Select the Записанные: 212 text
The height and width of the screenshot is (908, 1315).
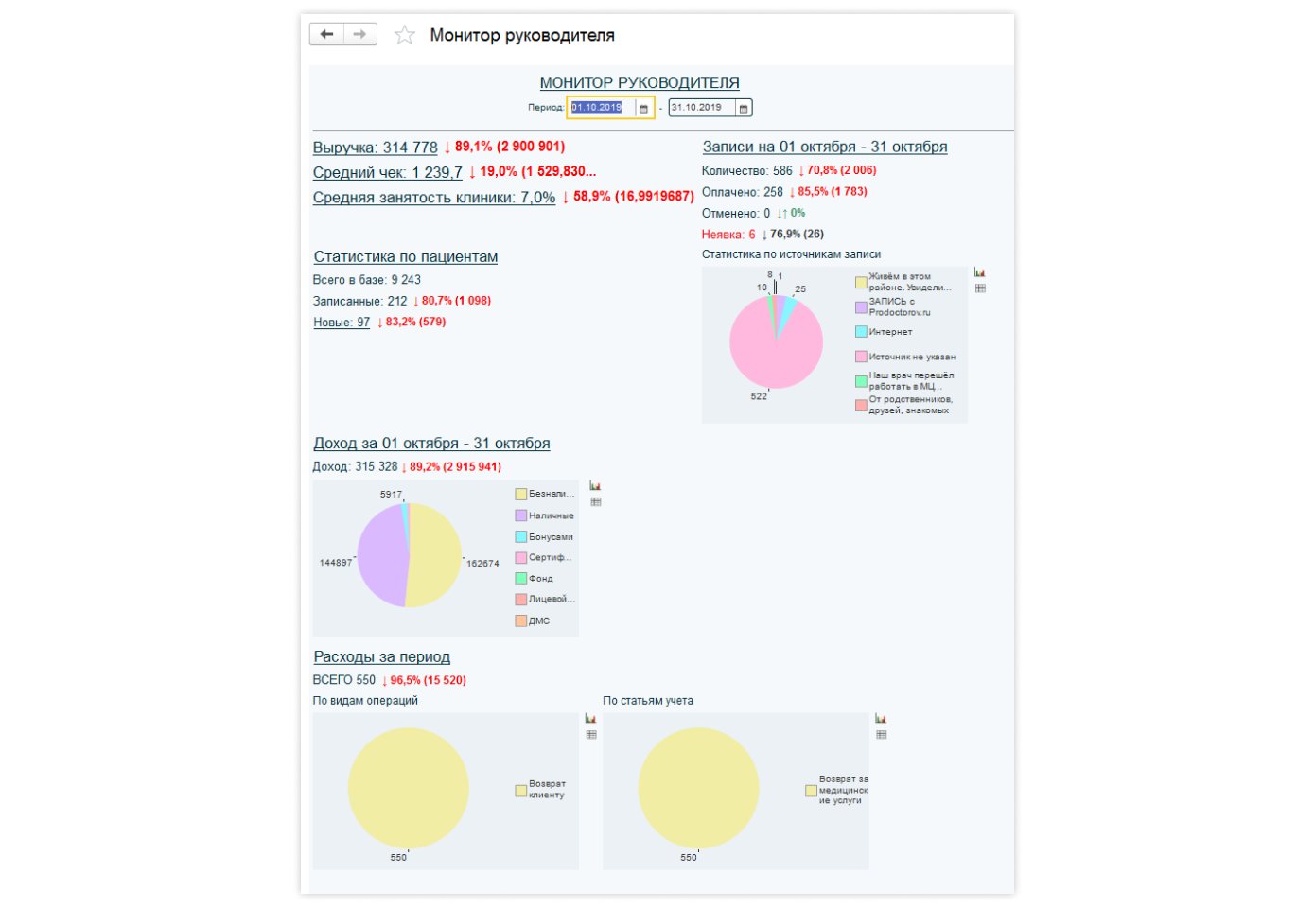click(360, 301)
